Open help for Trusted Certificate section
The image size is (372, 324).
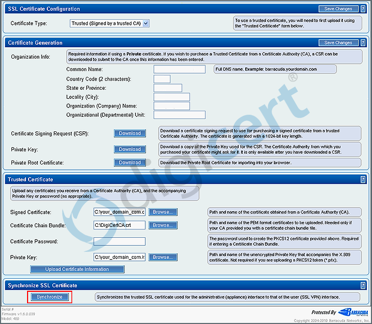click(363, 180)
